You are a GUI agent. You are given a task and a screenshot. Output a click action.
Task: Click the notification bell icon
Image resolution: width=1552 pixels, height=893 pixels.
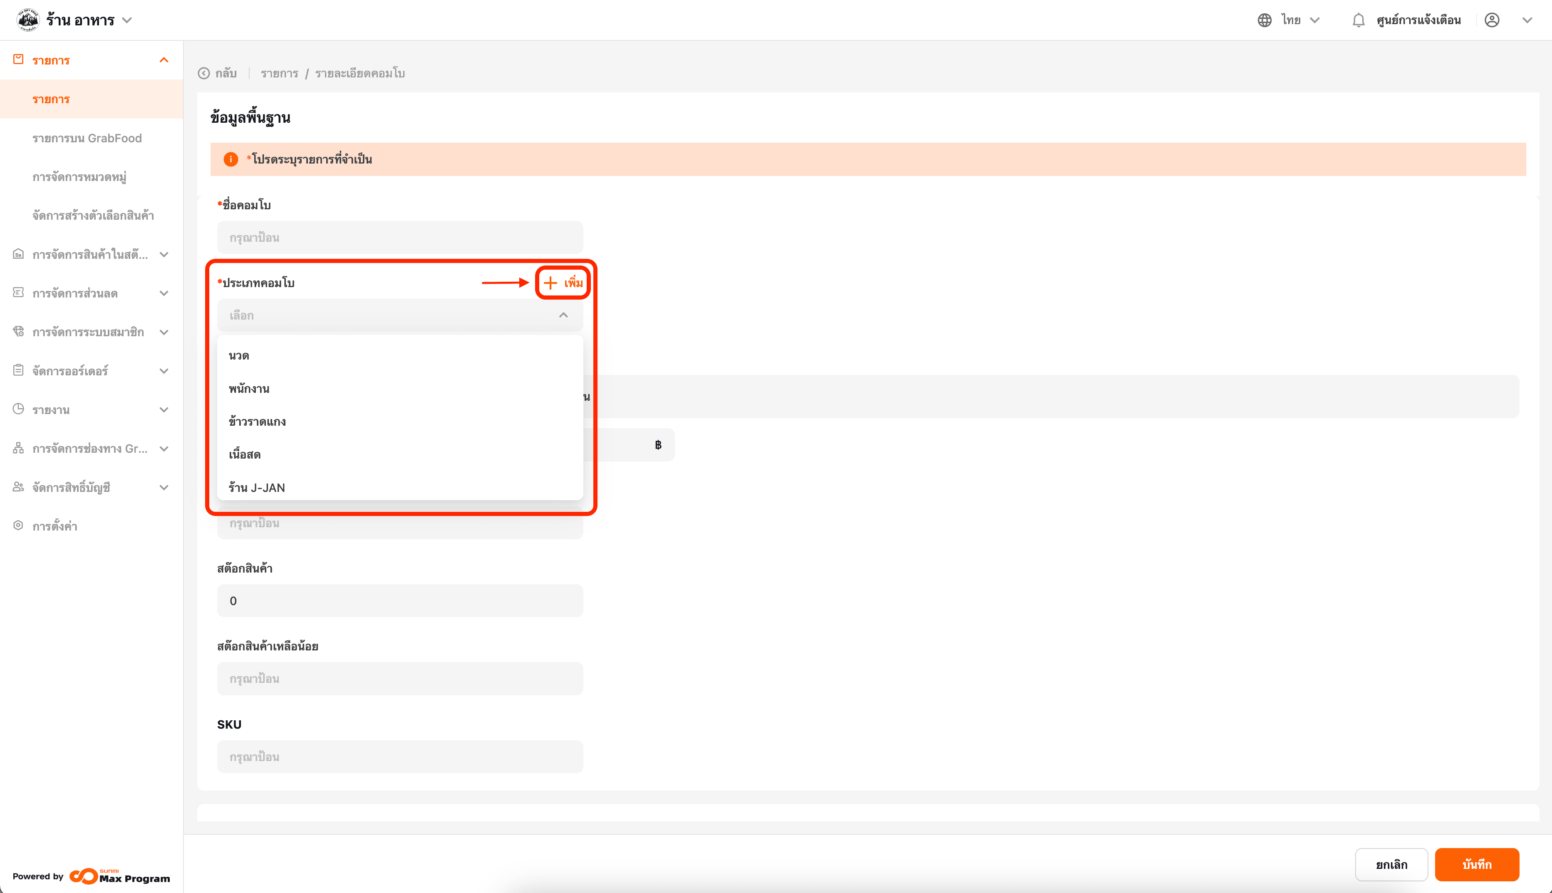pos(1358,20)
